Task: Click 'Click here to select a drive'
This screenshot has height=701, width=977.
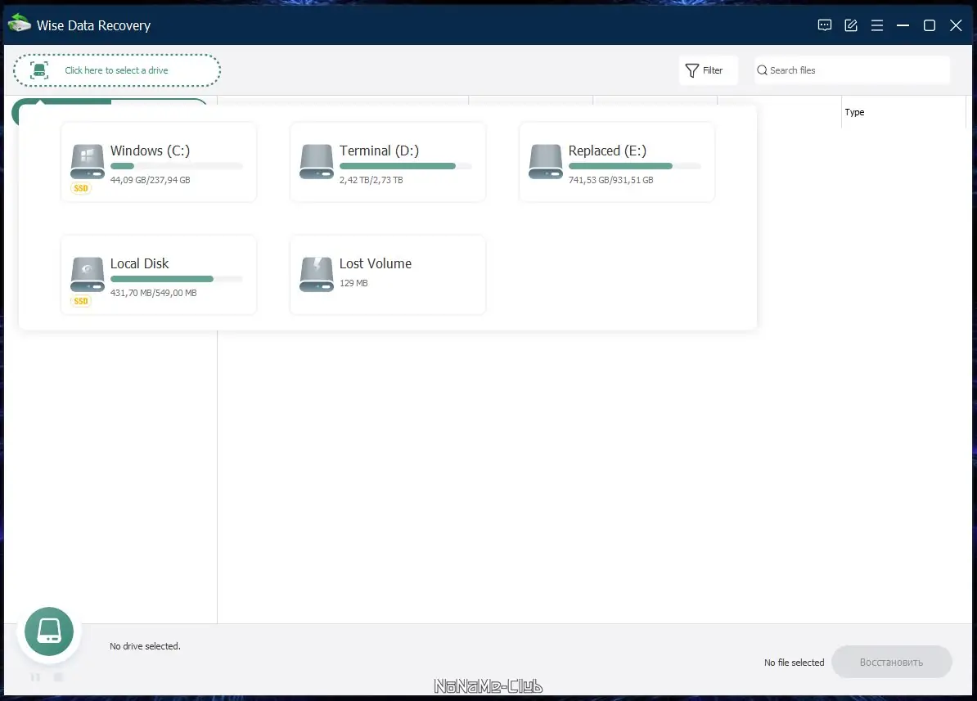Action: (x=116, y=70)
